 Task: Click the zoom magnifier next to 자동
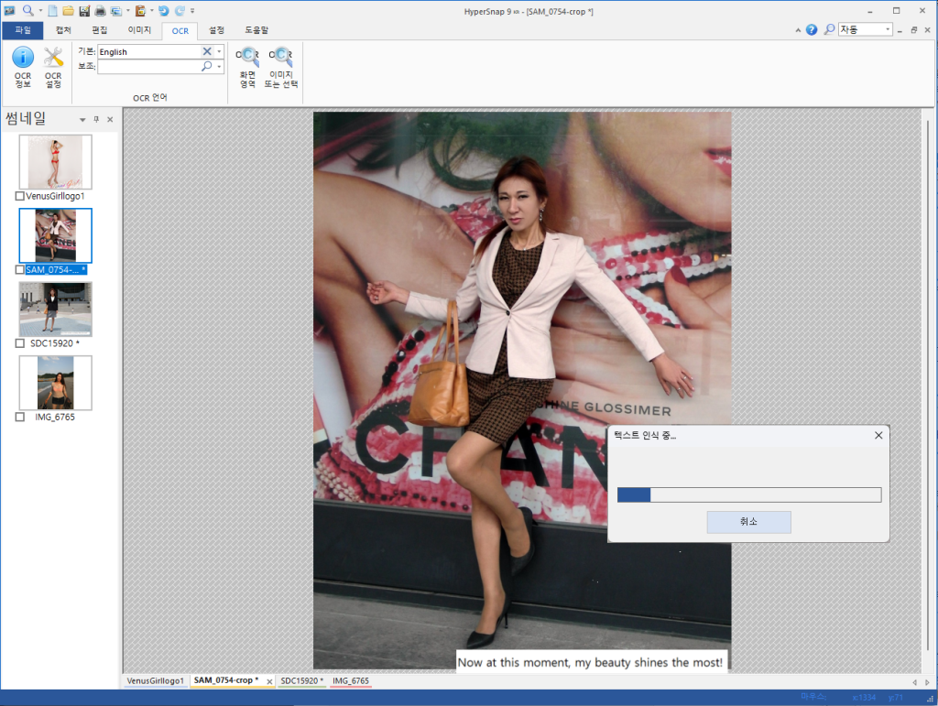click(x=829, y=29)
